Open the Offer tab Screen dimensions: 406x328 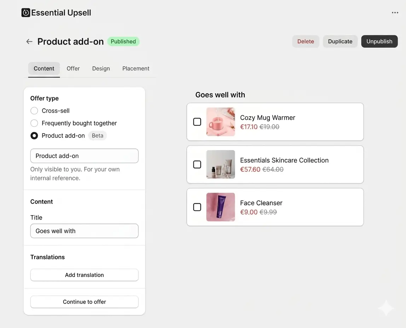point(73,69)
